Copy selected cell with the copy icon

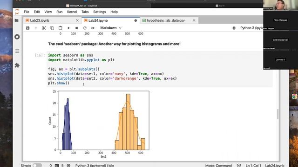52,28
